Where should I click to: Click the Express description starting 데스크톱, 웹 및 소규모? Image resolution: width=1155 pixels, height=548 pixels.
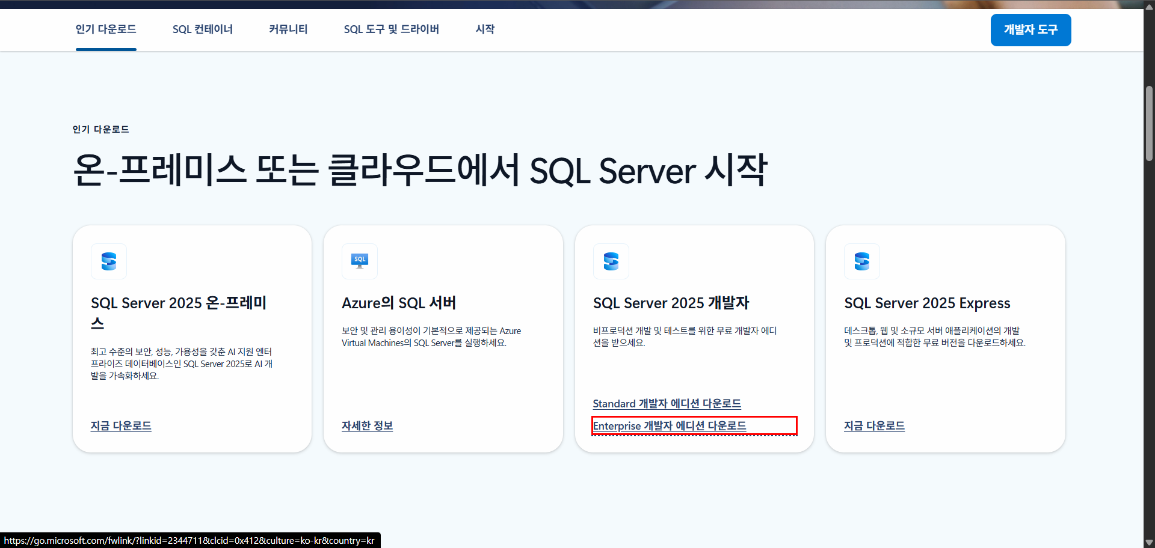click(935, 336)
